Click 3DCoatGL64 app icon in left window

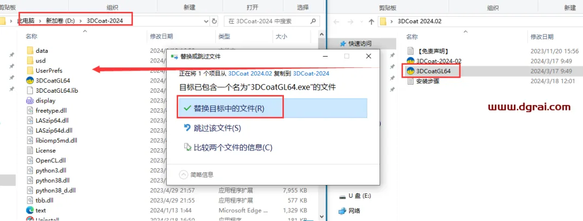[x=30, y=80]
